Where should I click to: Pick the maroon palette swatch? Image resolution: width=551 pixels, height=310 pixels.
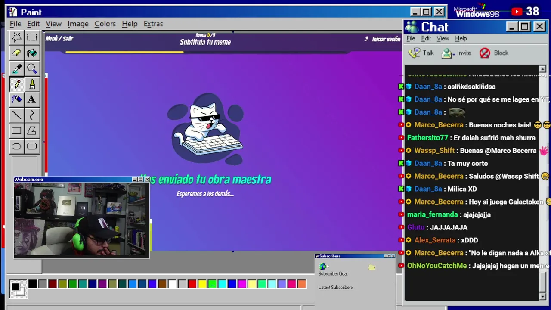point(53,284)
